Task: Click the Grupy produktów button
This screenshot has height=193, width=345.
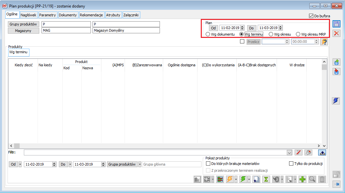Action: (x=23, y=24)
